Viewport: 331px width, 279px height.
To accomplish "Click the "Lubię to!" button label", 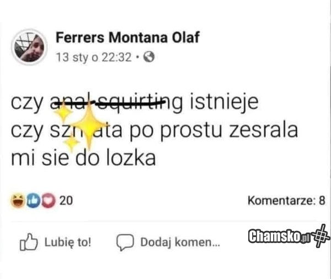I will click(68, 242).
